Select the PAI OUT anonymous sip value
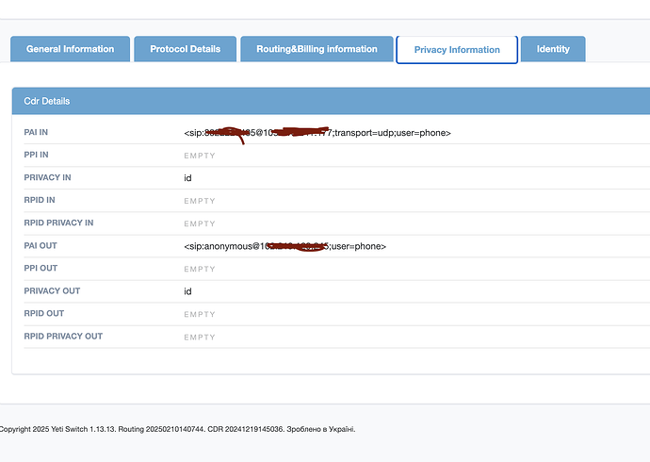650x462 pixels. pos(284,246)
